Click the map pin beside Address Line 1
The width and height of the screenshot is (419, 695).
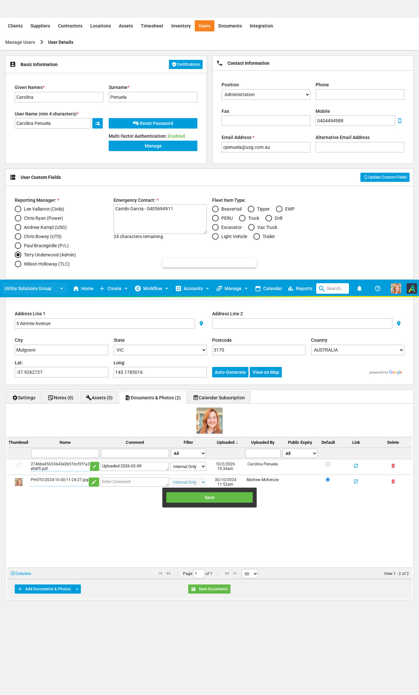(201, 323)
